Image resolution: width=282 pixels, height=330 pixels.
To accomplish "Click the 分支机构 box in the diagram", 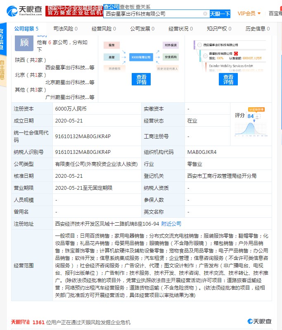I will coord(171,57).
